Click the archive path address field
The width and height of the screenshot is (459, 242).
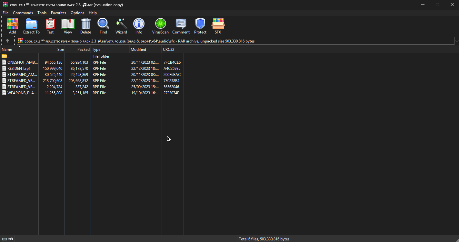[235, 41]
